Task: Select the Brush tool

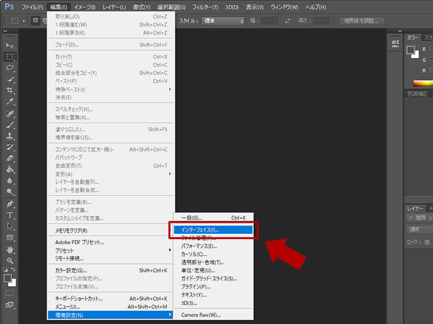Action: click(10, 125)
